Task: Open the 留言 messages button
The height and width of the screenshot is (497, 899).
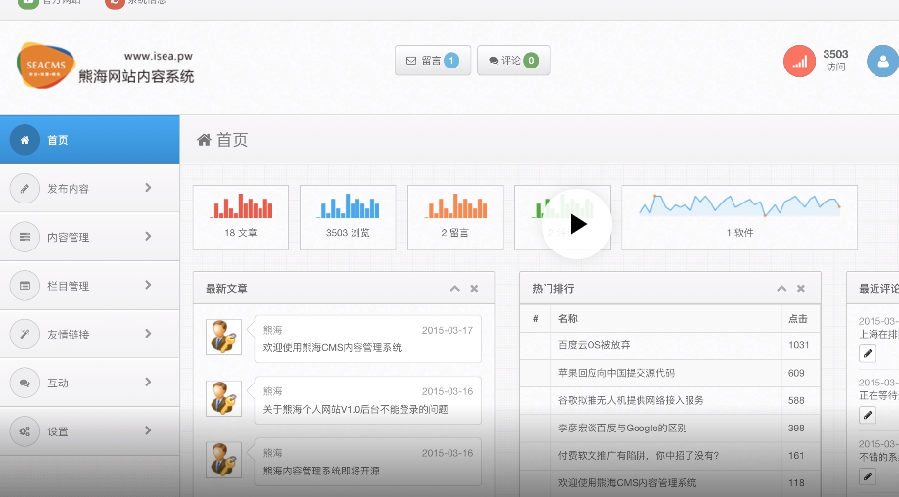Action: 433,60
